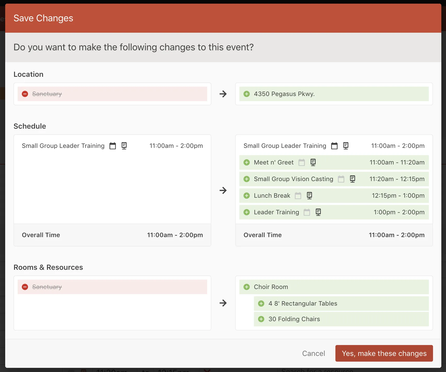Click calendar icon beside Small Group Vision Casting
The width and height of the screenshot is (446, 372).
click(x=341, y=179)
